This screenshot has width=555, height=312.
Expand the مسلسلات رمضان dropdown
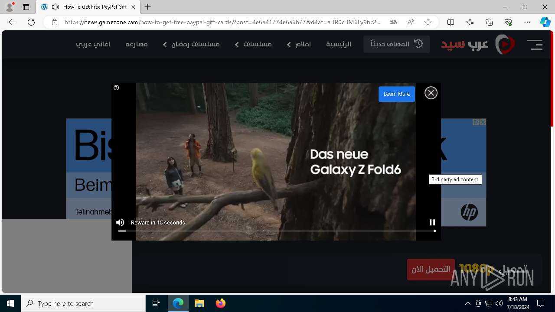(x=191, y=44)
